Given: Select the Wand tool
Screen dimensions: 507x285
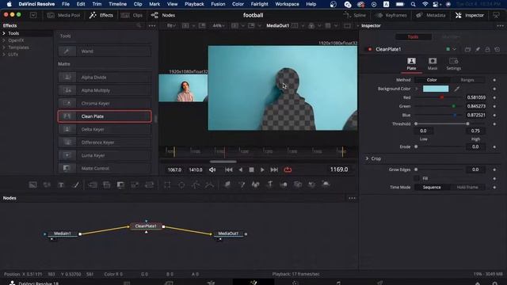Looking at the screenshot, I should coord(105,51).
